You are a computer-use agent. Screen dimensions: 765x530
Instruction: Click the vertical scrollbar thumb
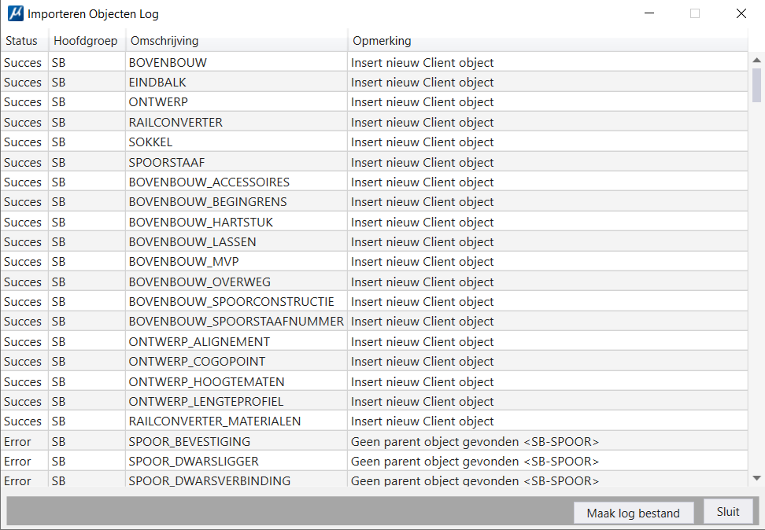[x=756, y=86]
